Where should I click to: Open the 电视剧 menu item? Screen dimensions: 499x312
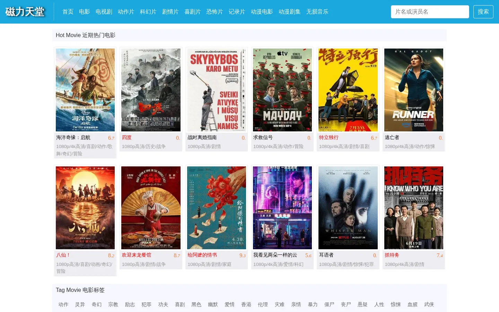point(104,12)
